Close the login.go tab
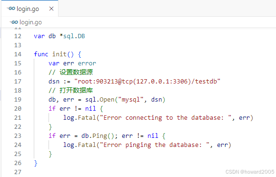 [x=51, y=9]
